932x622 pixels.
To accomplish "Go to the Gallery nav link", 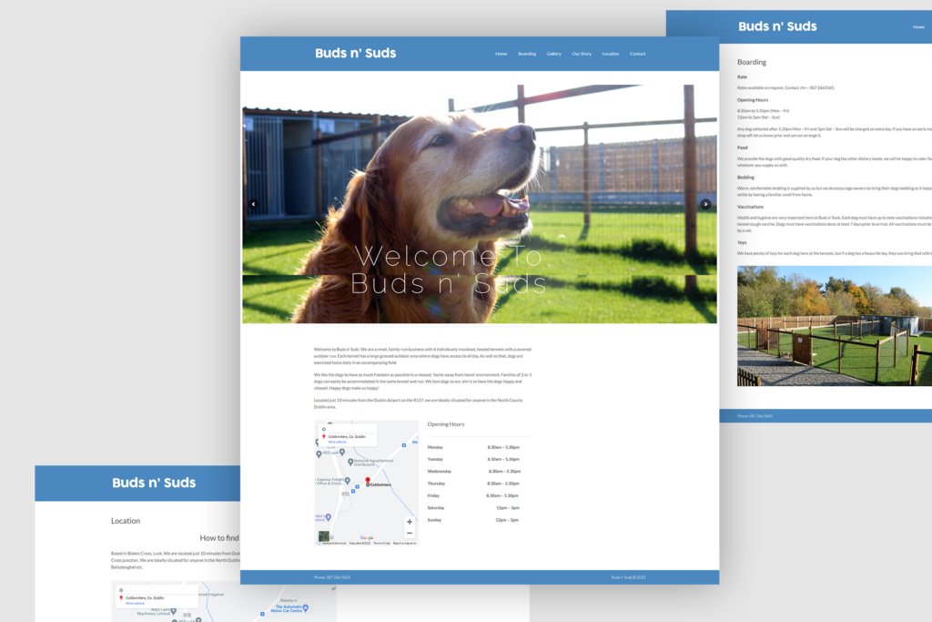I will (554, 54).
